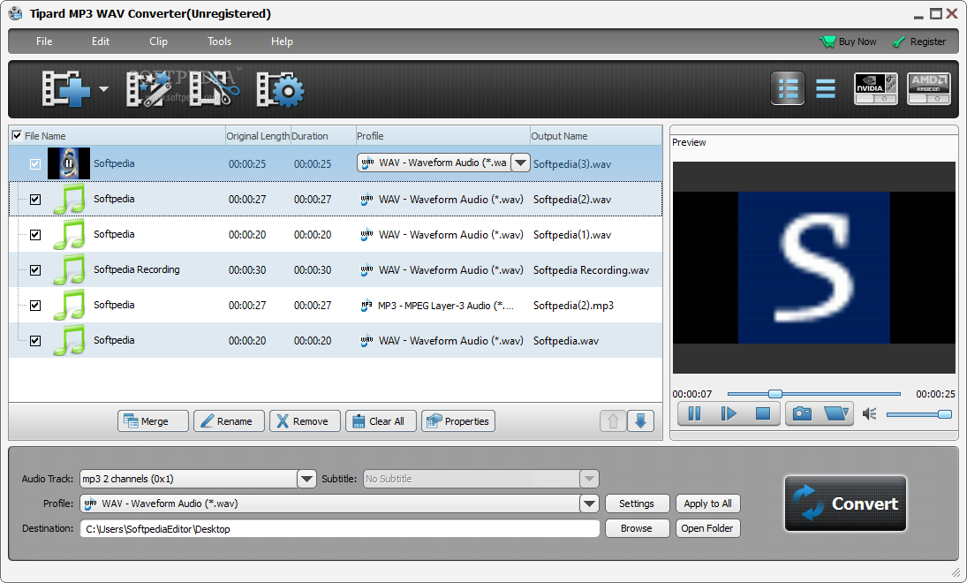Click music note icon of Softpedia(1).wav row
Image resolution: width=967 pixels, height=583 pixels.
(x=69, y=234)
